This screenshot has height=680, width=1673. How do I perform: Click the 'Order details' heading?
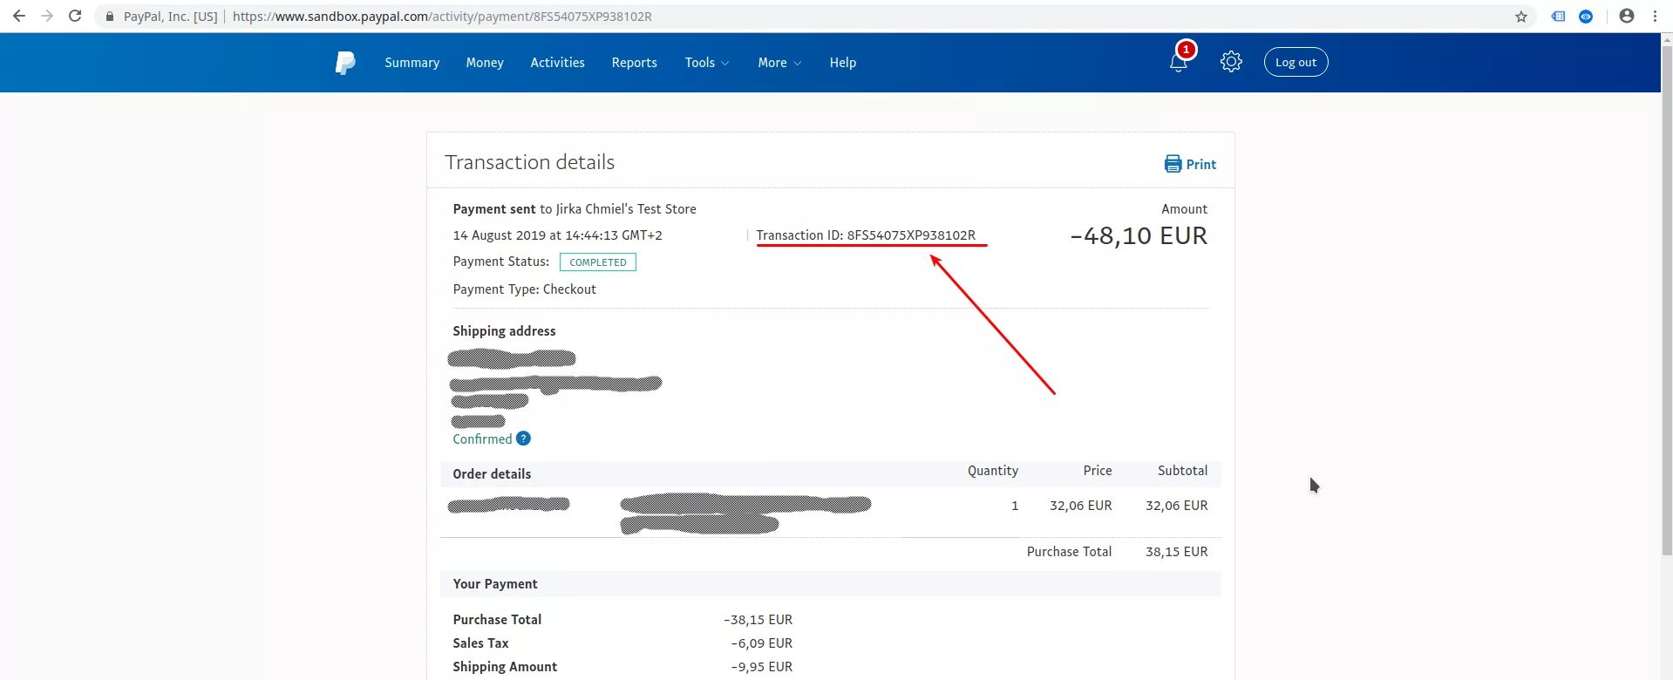tap(492, 474)
